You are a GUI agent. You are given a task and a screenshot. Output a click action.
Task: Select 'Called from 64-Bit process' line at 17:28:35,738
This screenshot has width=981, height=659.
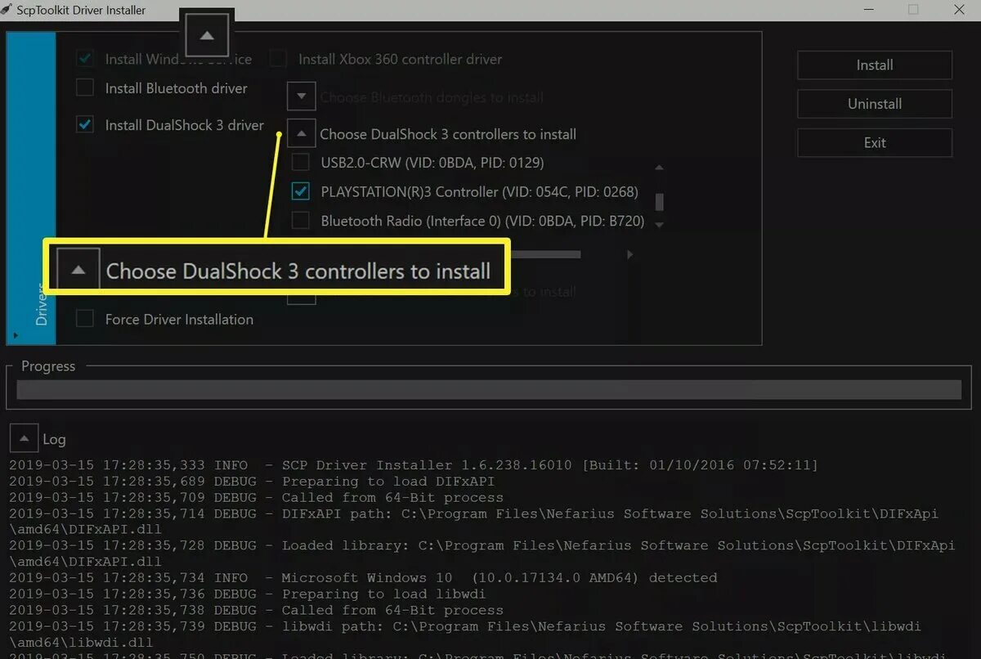pos(256,610)
